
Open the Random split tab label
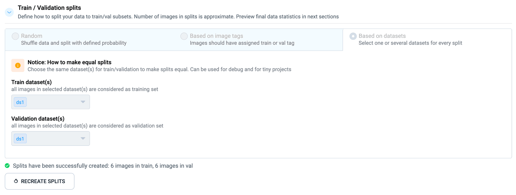coord(32,36)
